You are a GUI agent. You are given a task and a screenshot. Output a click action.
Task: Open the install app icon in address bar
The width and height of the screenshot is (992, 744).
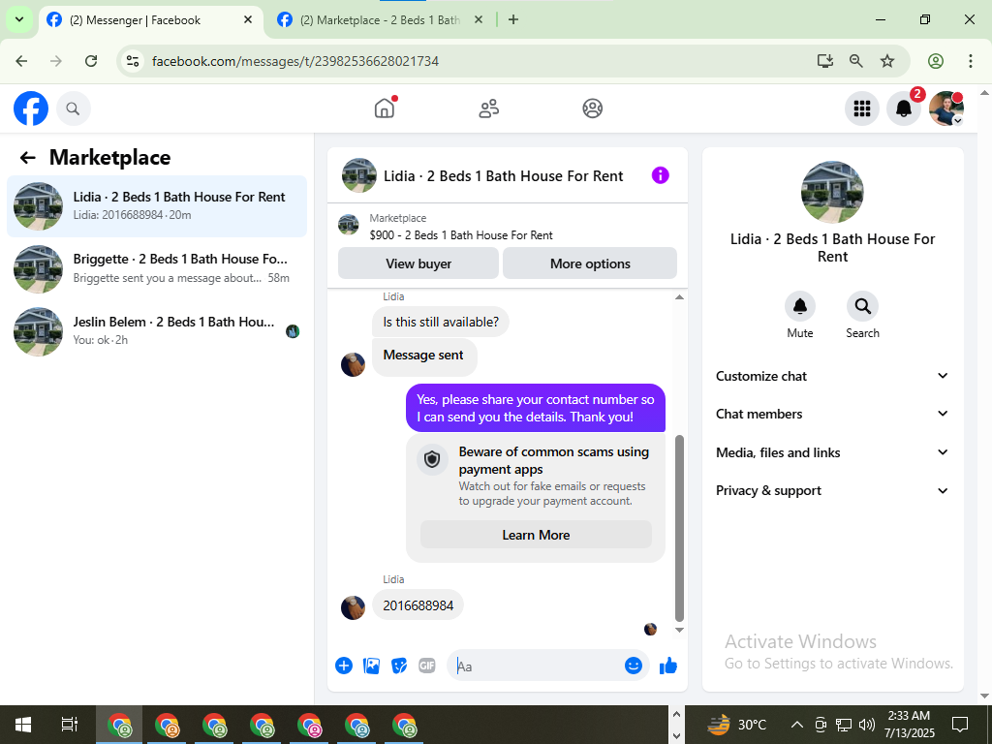(x=825, y=61)
